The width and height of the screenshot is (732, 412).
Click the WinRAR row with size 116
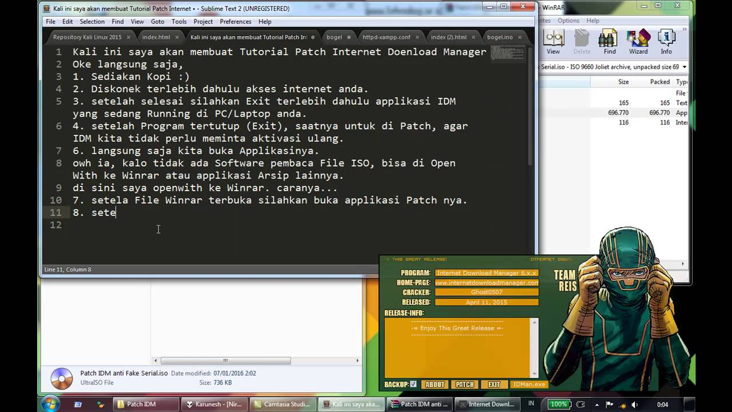click(x=614, y=122)
